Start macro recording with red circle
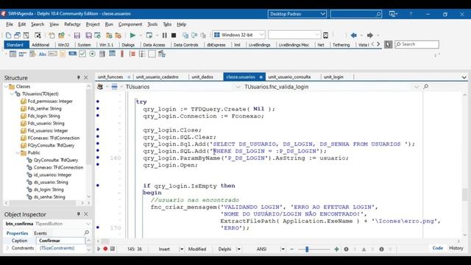The height and width of the screenshot is (265, 471). pyautogui.click(x=105, y=249)
